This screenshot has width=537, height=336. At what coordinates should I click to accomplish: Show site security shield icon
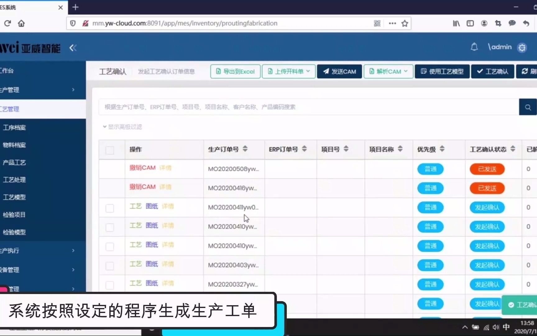(x=73, y=23)
